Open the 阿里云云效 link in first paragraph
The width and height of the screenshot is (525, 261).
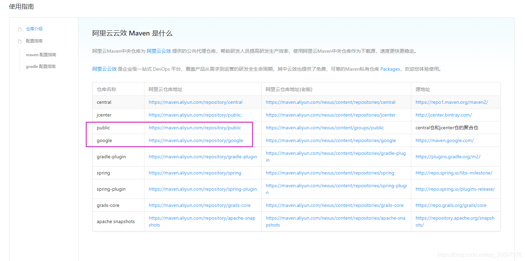(x=159, y=51)
